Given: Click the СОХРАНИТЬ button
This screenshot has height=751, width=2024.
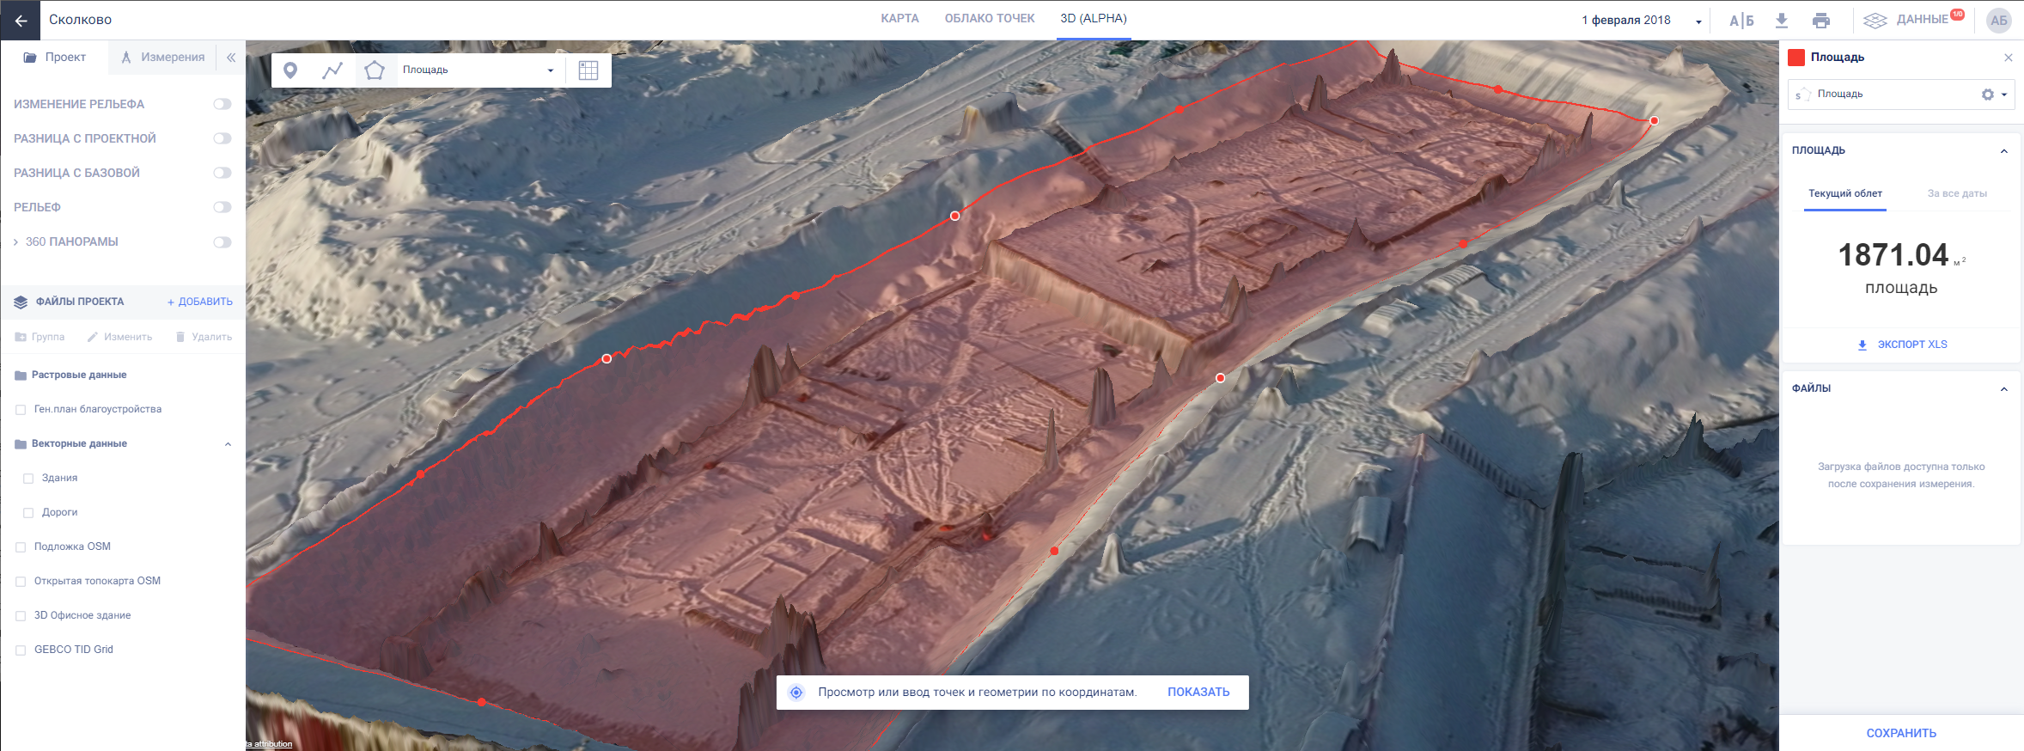Looking at the screenshot, I should (1900, 733).
